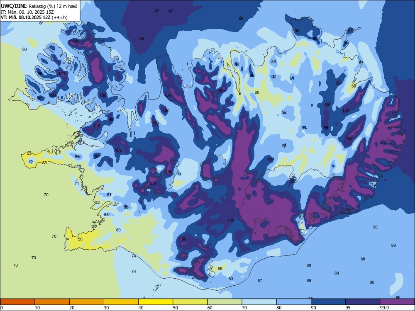The image size is (415, 311).
Task: Click the map value '93' in the northeast
Action: pyautogui.click(x=350, y=31)
